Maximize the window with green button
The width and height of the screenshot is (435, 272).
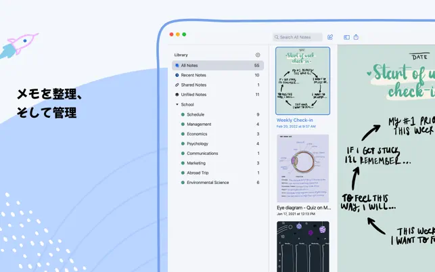pyautogui.click(x=184, y=35)
